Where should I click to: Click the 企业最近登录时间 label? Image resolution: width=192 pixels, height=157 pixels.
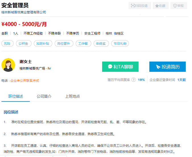[x=162, y=80]
